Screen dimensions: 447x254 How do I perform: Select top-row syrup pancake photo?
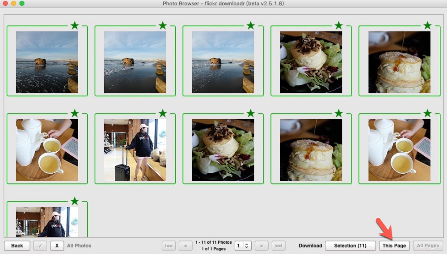pyautogui.click(x=399, y=62)
